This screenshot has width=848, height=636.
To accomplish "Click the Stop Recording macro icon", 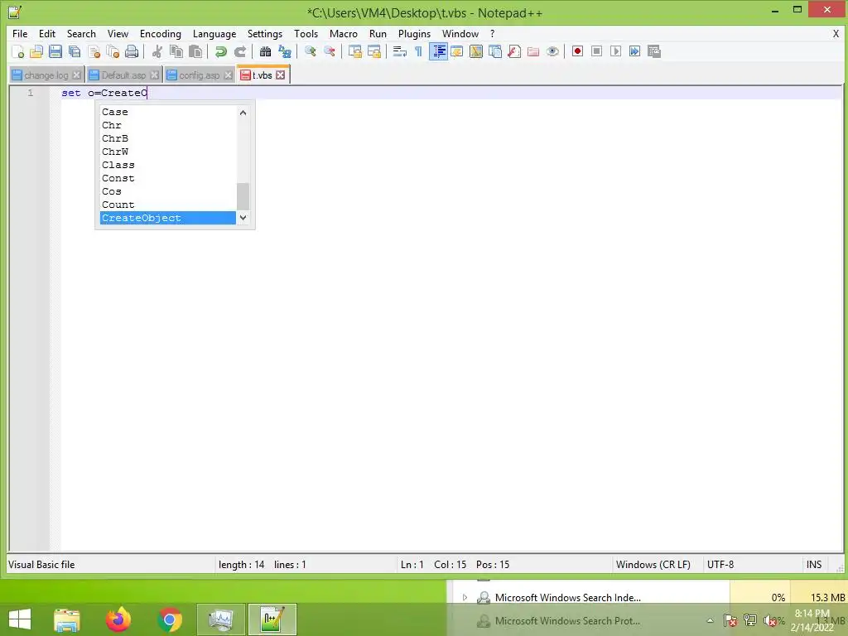I will click(596, 51).
